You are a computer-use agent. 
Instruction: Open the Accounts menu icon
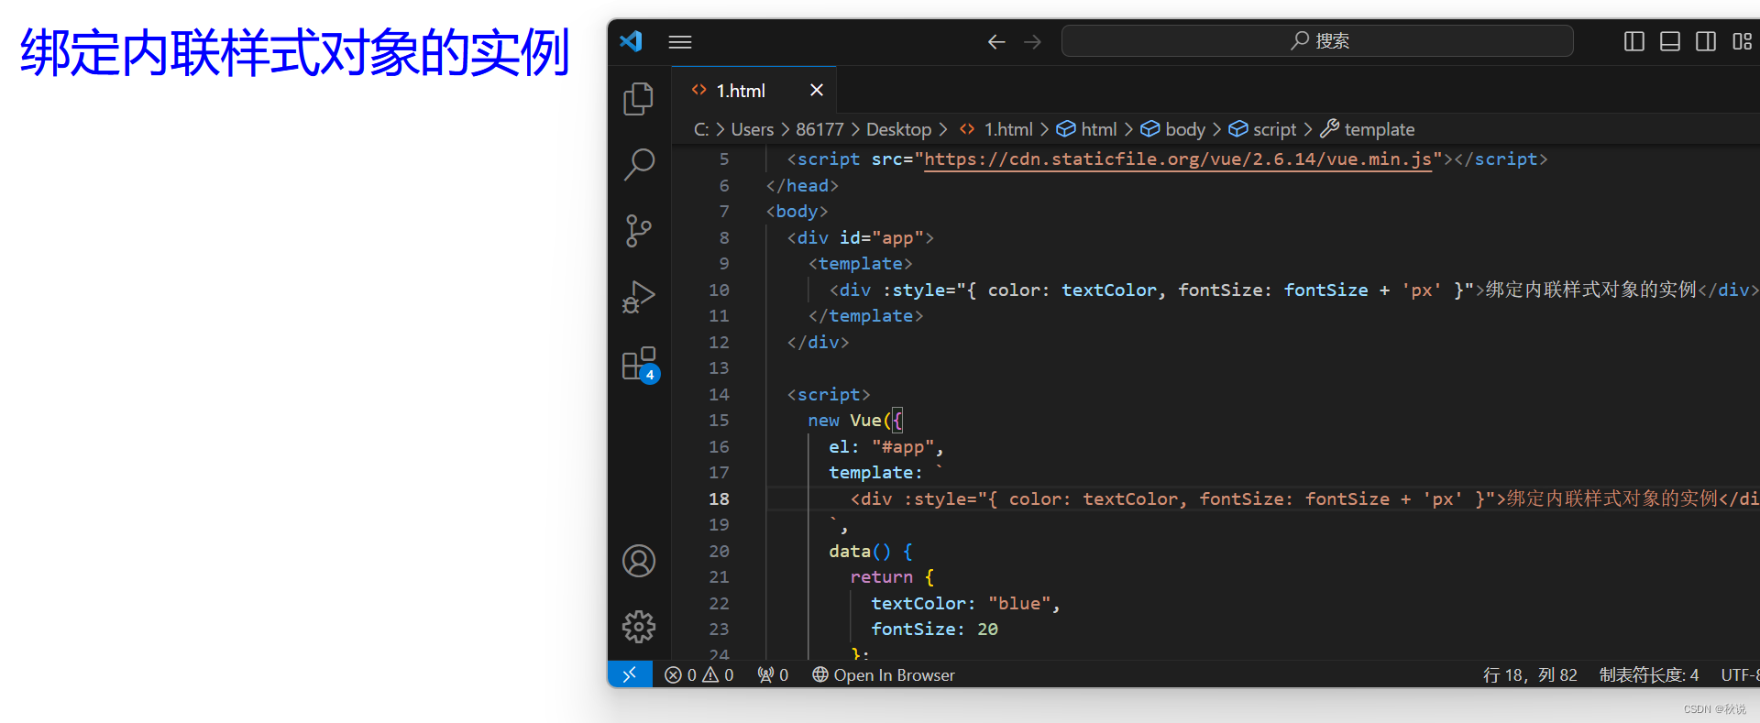point(639,561)
